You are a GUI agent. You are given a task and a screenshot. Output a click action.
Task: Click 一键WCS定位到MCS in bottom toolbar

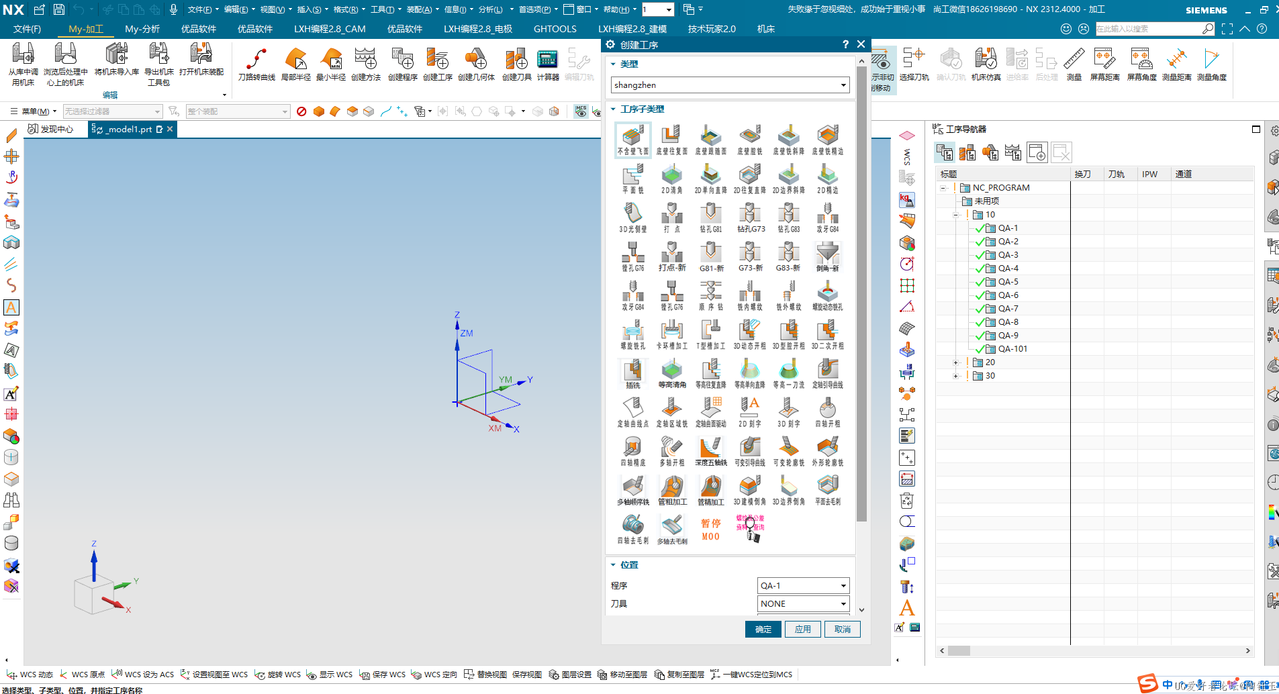(751, 675)
